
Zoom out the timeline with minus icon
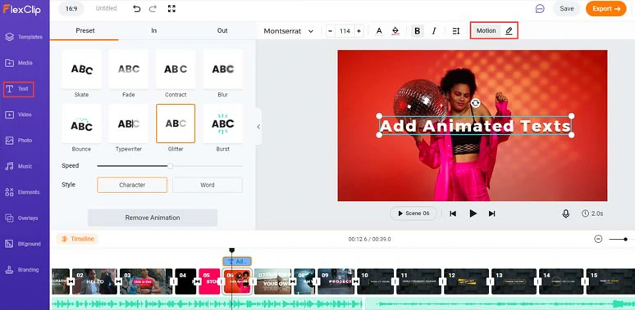598,239
